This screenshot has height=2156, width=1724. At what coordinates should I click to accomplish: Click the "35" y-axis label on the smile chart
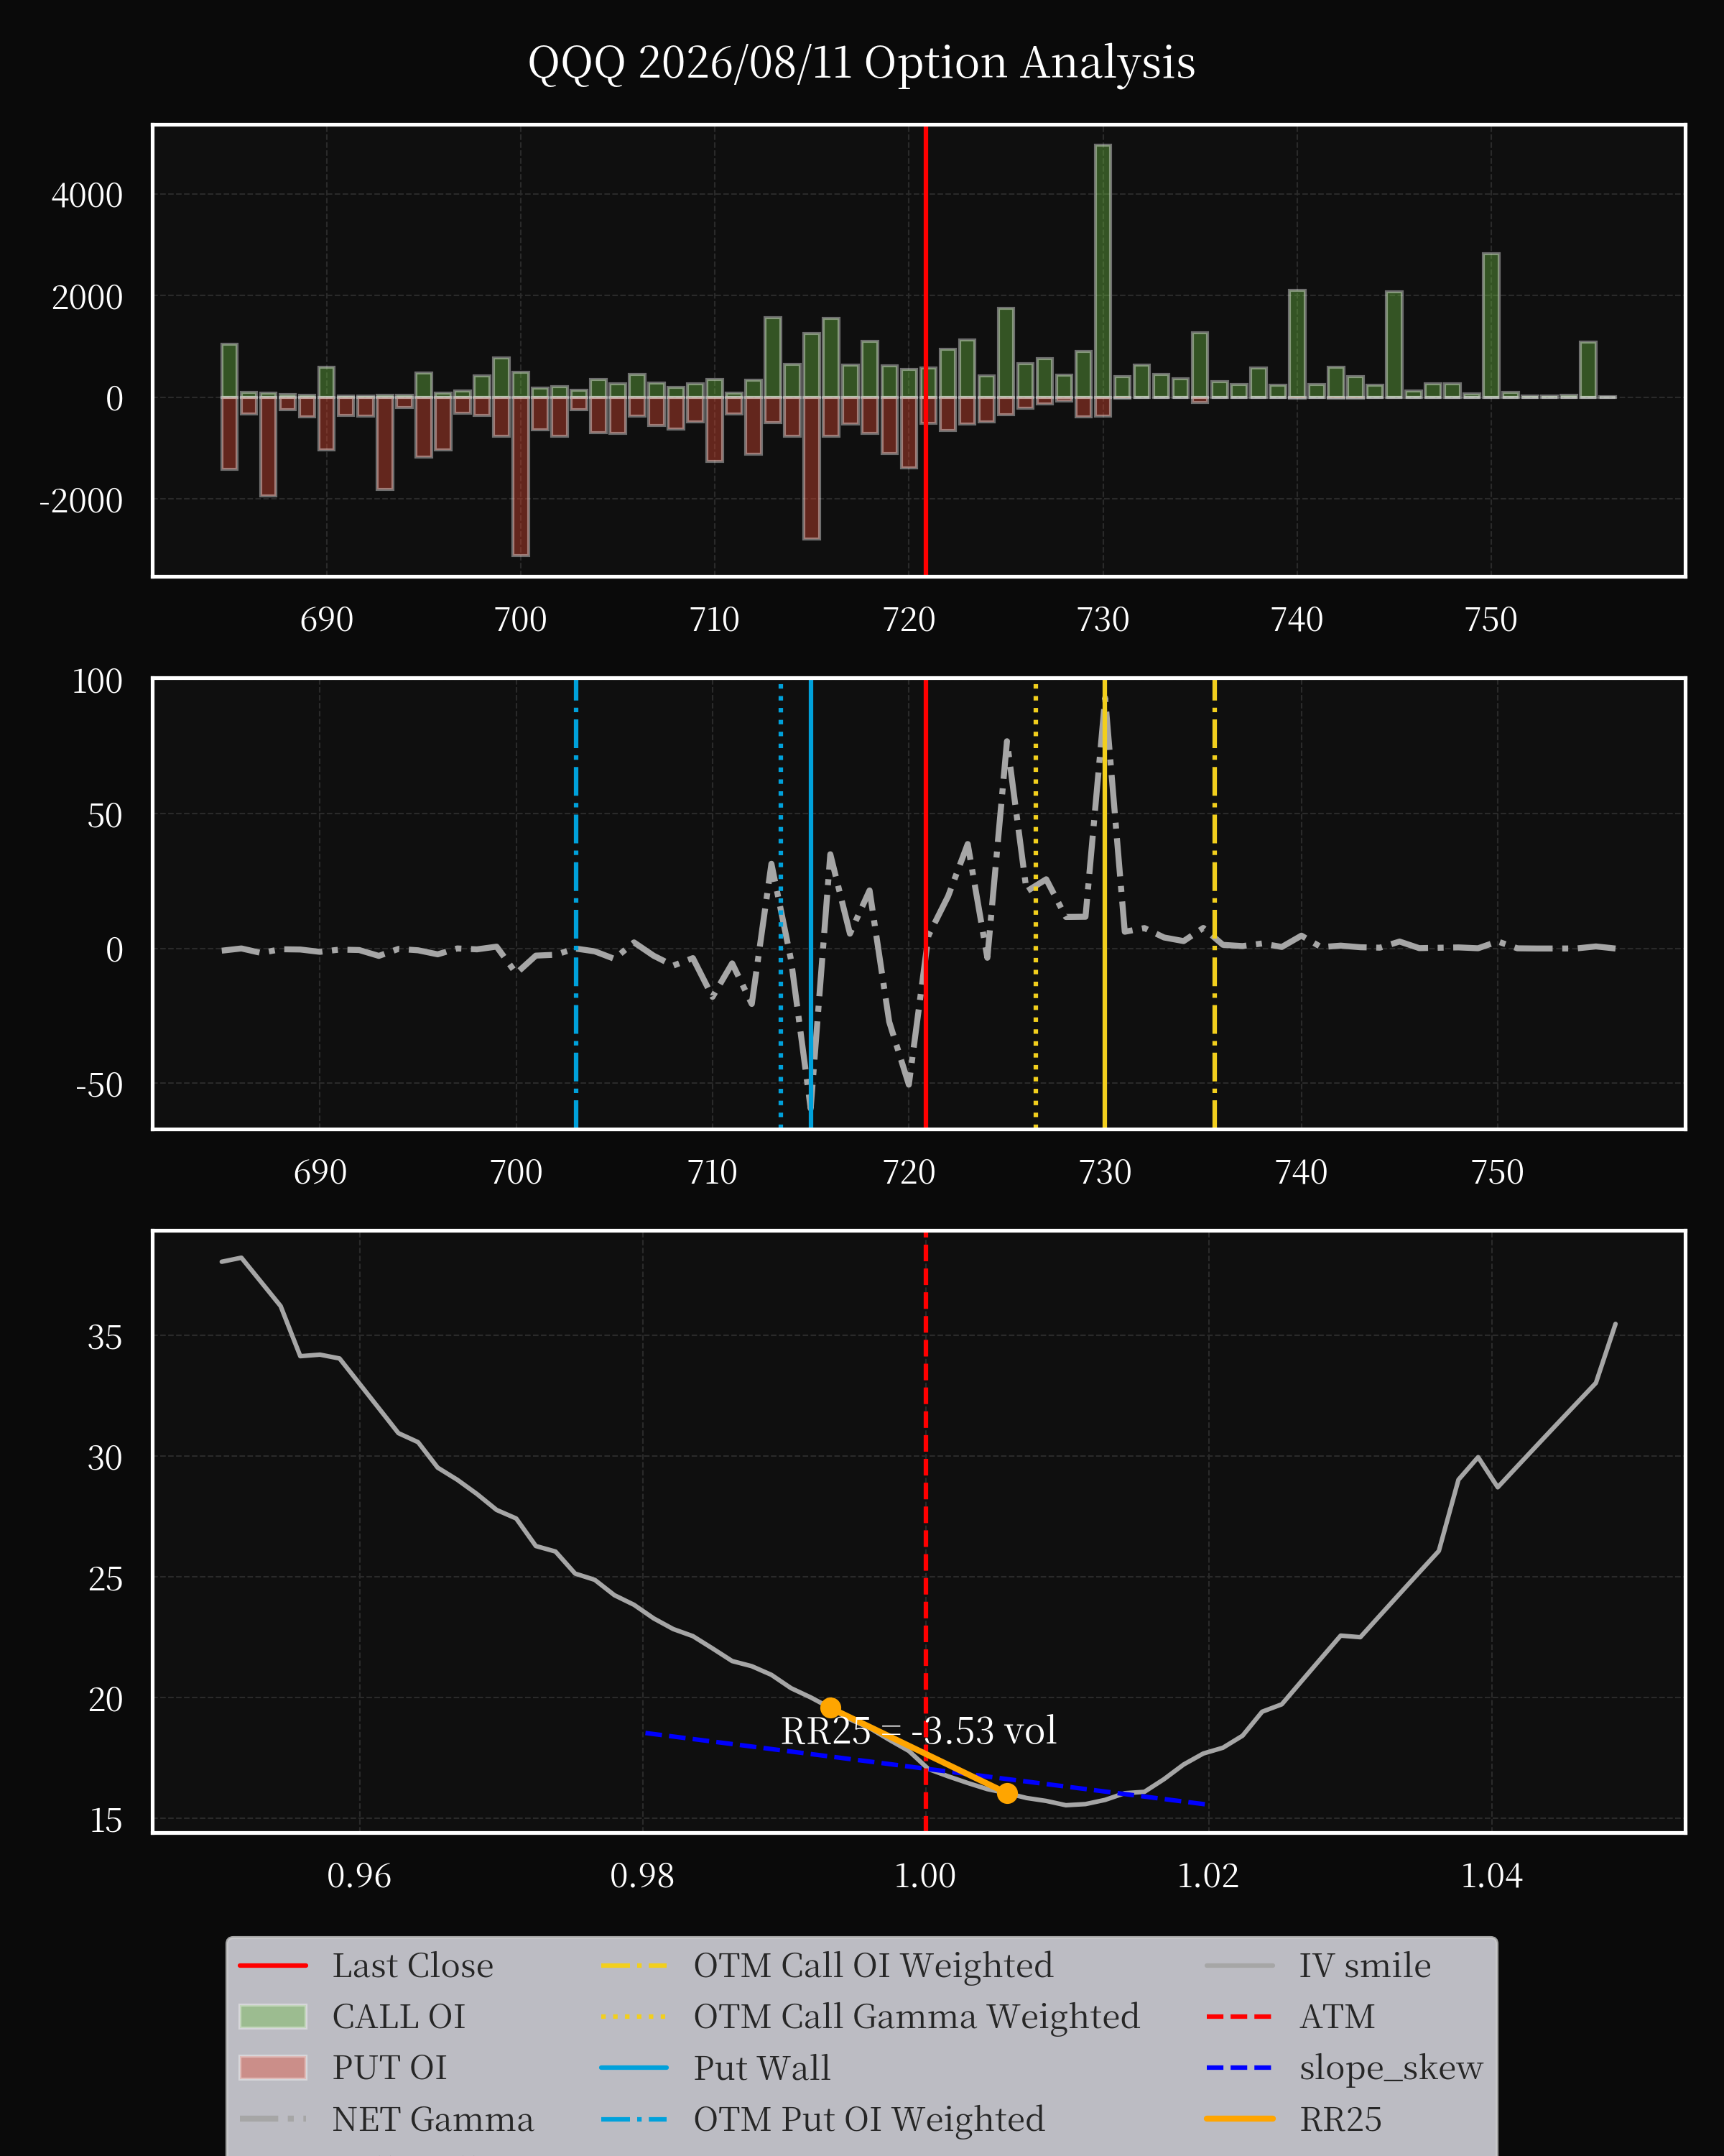105,1337
